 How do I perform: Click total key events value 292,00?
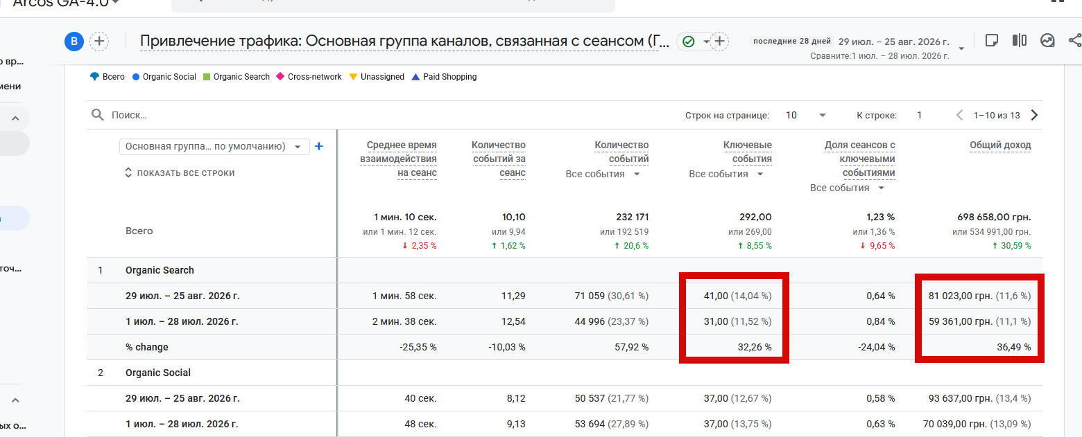pyautogui.click(x=755, y=217)
